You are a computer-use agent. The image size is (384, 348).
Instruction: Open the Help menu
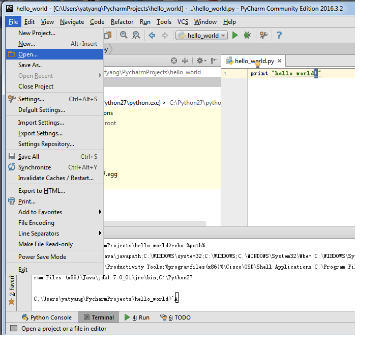[229, 22]
